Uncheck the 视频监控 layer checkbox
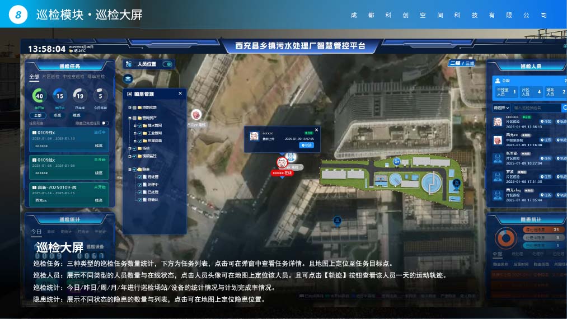 (x=134, y=156)
